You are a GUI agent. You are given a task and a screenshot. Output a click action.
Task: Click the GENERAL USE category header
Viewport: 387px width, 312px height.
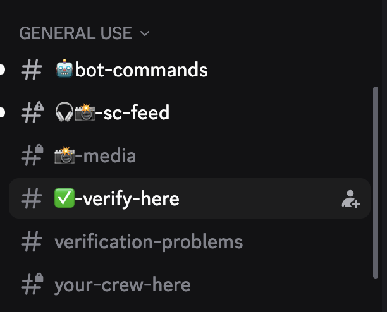[x=76, y=33]
